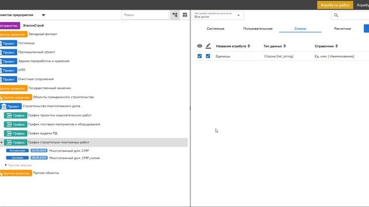
Task: Select Промышленный объект project
Action: (x=37, y=52)
